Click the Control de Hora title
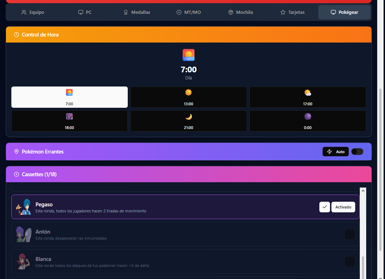Viewport: 385px width, 279px height. (40, 35)
